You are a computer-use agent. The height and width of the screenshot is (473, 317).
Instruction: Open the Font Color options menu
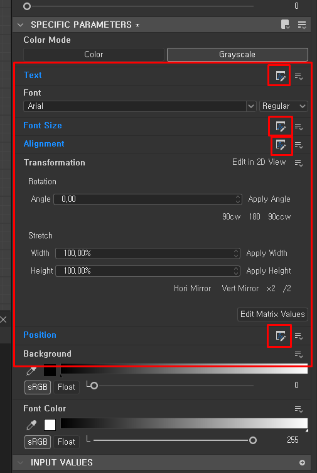(299, 409)
